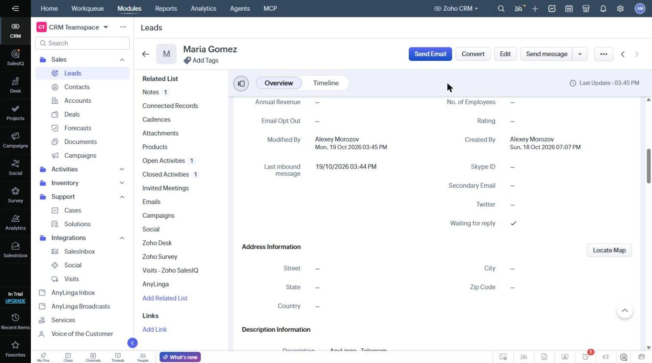Viewport: 652px width, 363px height.
Task: Toggle the hamburger menu icon at top left
Action: [x=15, y=8]
